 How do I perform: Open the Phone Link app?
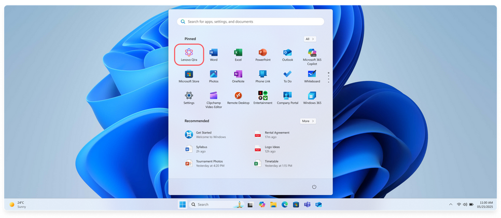[262, 76]
